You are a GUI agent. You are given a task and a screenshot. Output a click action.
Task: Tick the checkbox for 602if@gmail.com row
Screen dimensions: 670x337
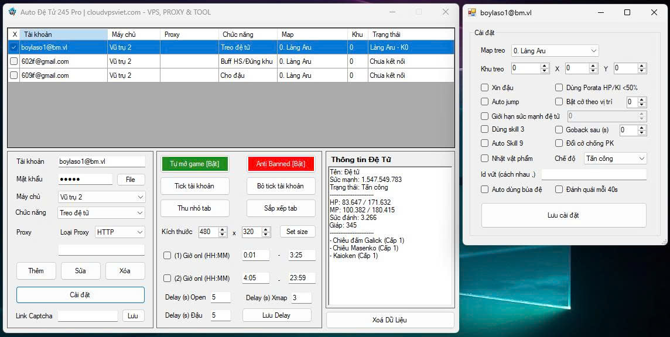coord(13,61)
